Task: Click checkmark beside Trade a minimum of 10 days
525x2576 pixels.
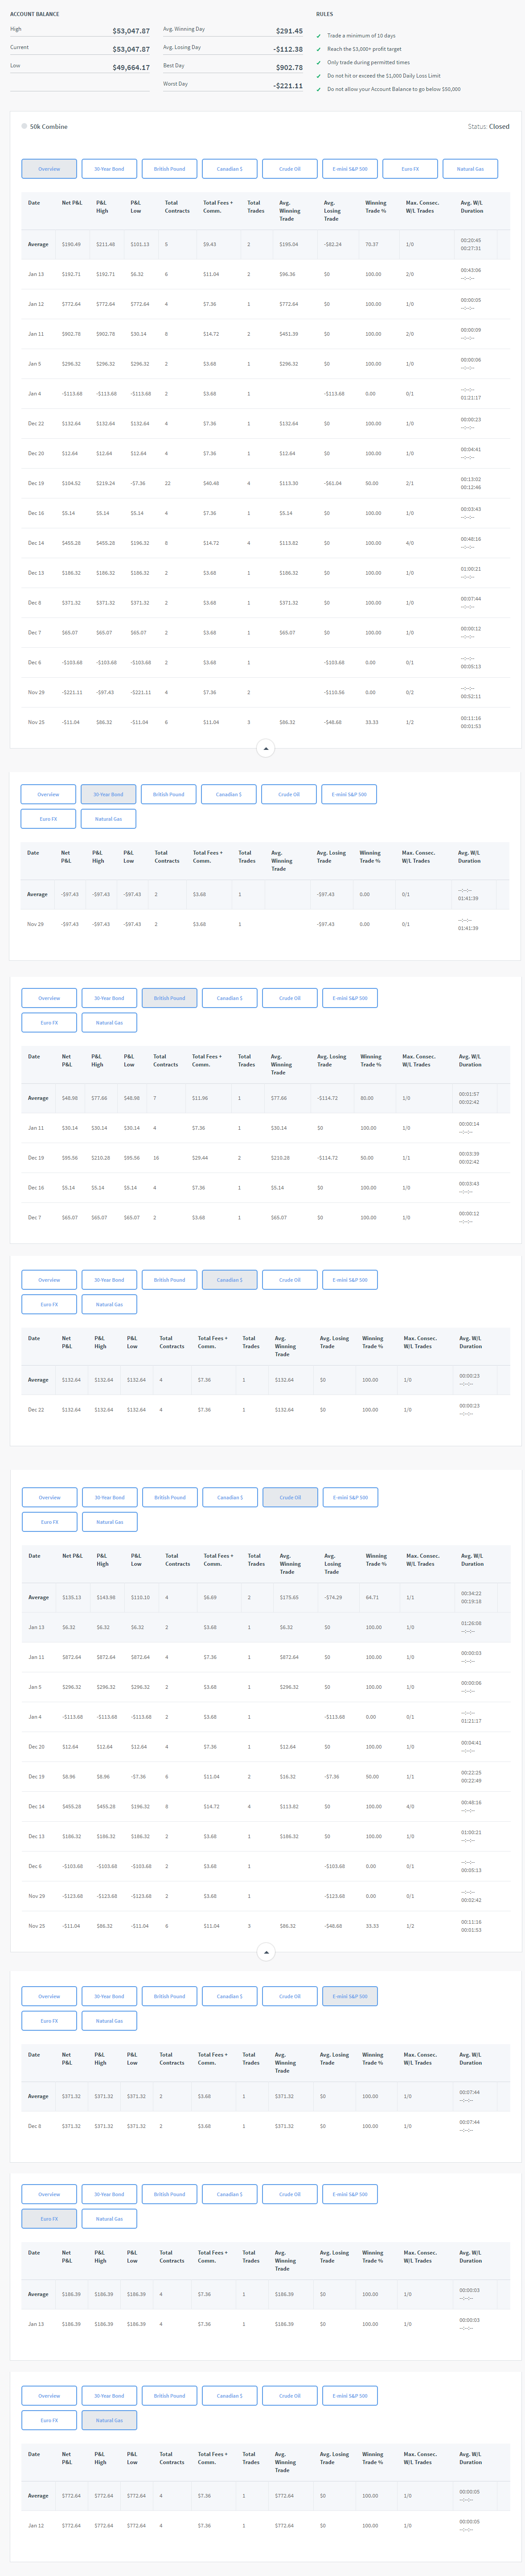Action: [319, 35]
